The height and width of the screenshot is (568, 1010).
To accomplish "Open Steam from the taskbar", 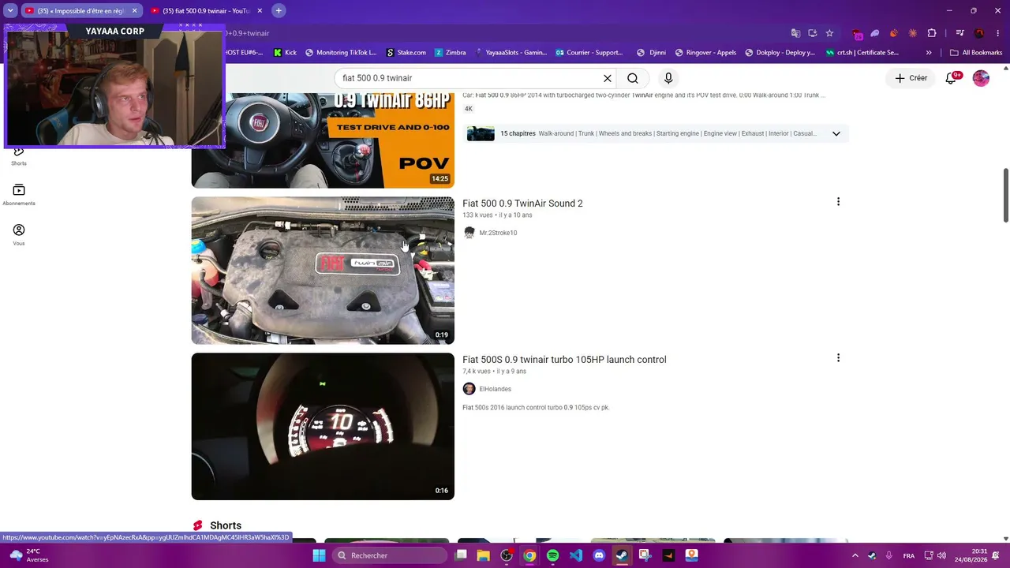I will tap(622, 555).
